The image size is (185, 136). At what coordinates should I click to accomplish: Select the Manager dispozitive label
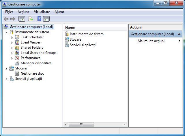point(36,63)
